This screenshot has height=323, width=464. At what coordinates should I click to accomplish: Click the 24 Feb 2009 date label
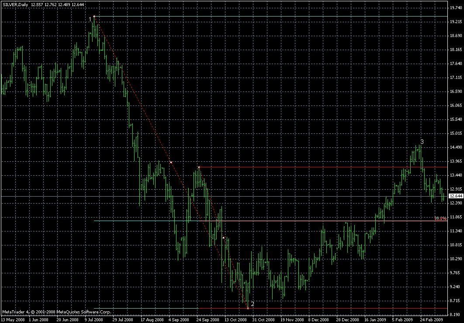coord(431,320)
